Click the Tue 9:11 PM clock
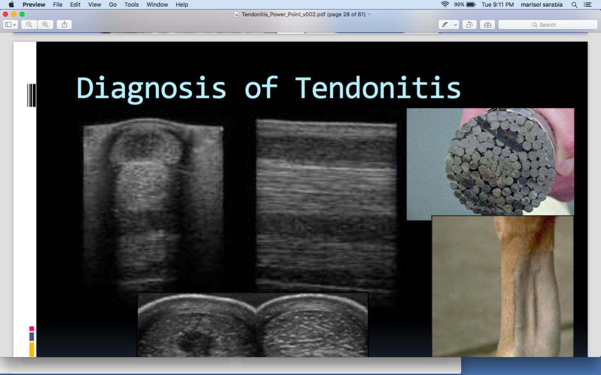The image size is (601, 375). [497, 4]
